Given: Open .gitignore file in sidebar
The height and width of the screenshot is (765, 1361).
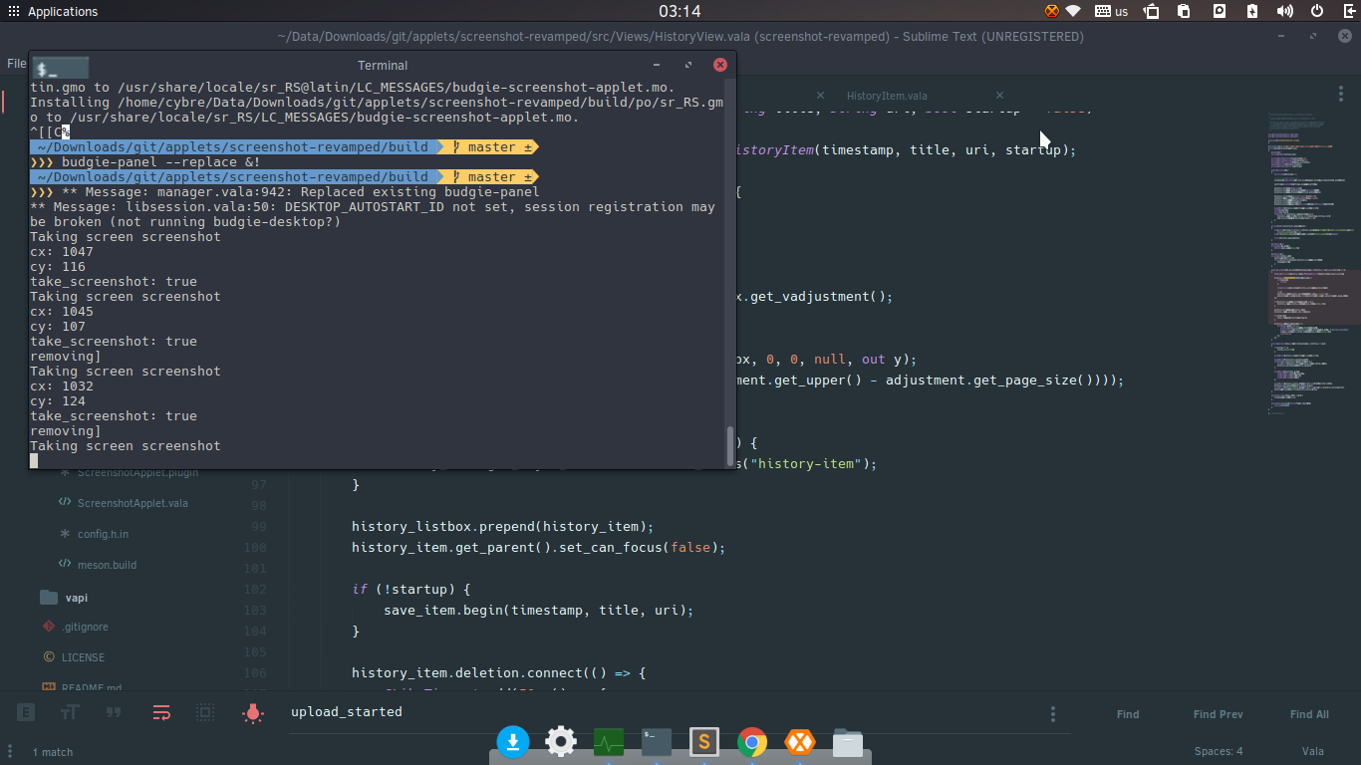Looking at the screenshot, I should tap(85, 627).
